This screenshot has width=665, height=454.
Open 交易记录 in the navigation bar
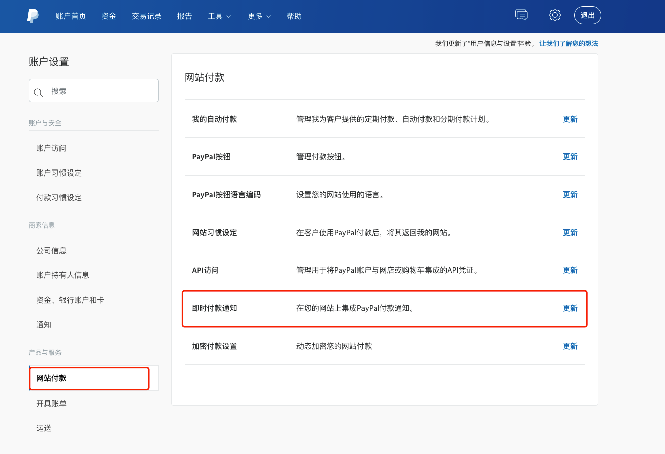(x=147, y=16)
